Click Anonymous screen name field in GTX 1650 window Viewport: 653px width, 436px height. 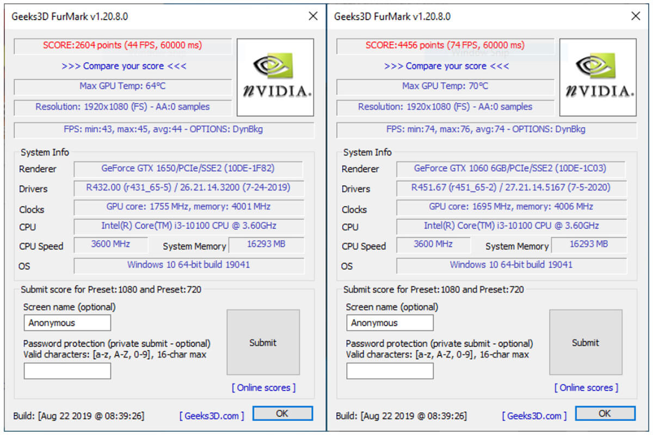67,323
